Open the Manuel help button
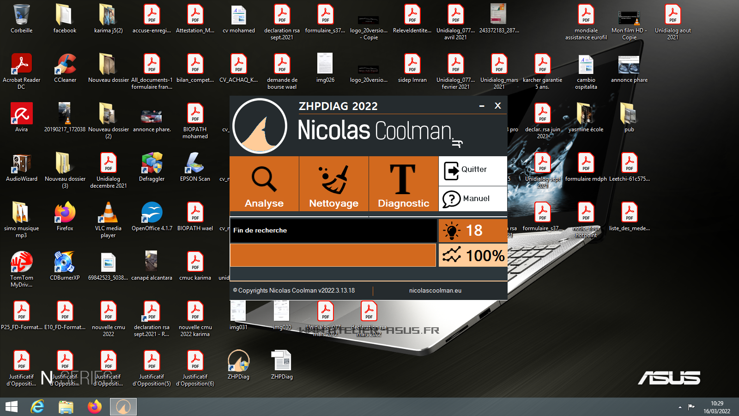Viewport: 739px width, 416px height. 472,199
